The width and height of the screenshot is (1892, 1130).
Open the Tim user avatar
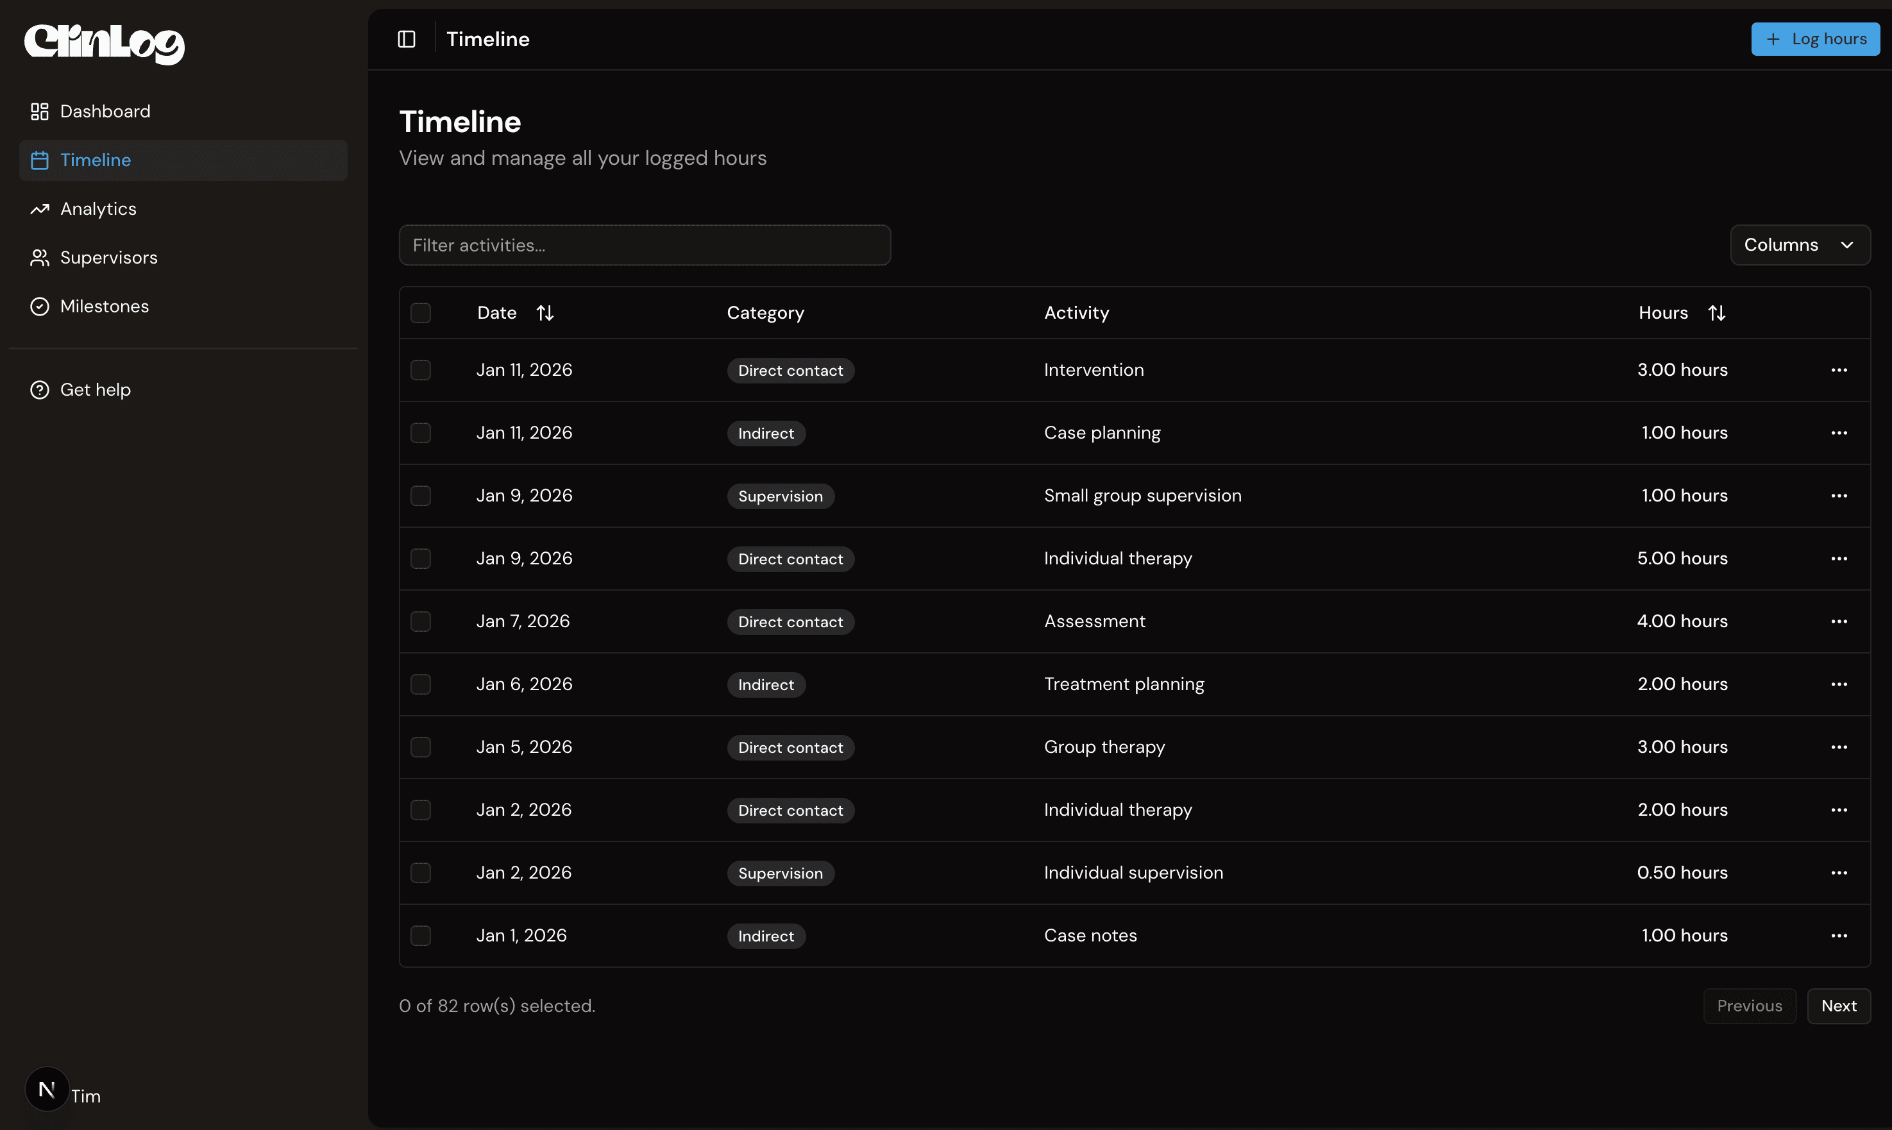click(47, 1090)
